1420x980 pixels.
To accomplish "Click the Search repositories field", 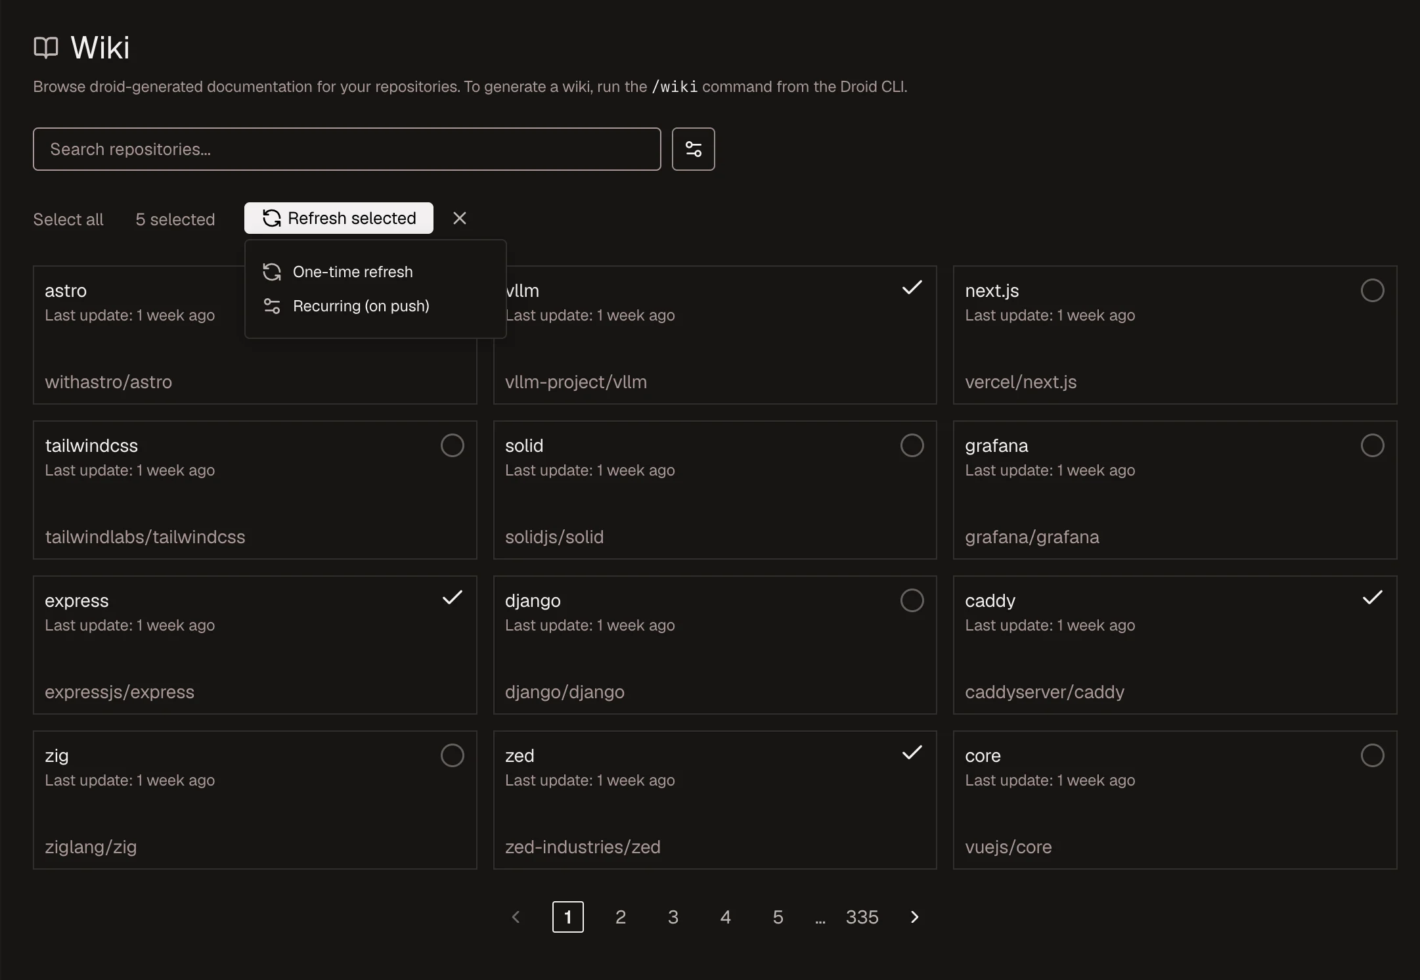I will (347, 149).
